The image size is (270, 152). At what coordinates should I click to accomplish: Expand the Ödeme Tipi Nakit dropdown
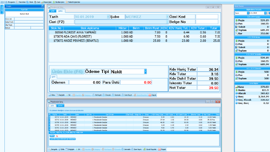point(145,72)
